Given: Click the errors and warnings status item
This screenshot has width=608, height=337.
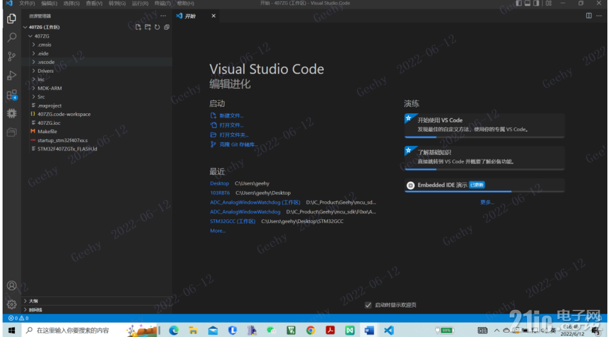Looking at the screenshot, I should [x=19, y=318].
